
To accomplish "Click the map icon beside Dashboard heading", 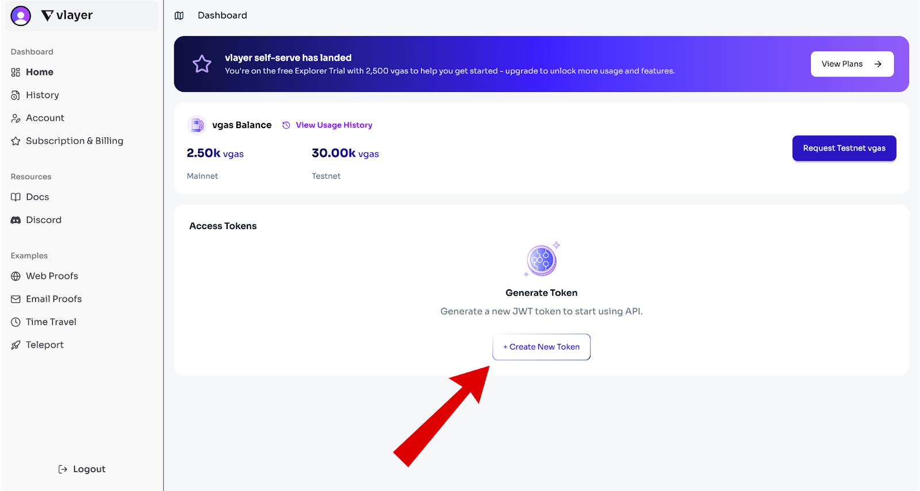I will [179, 16].
